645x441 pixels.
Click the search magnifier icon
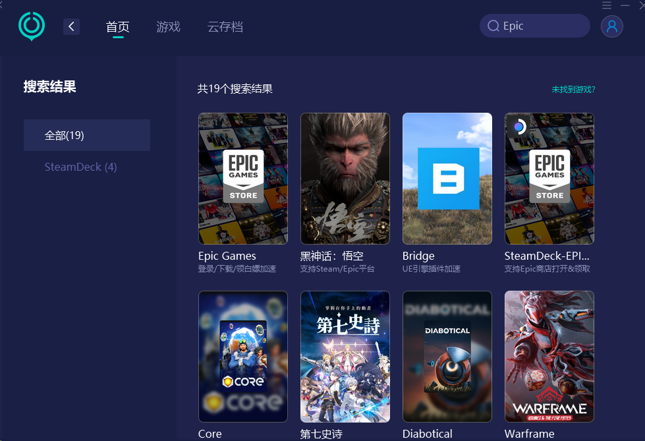[x=493, y=26]
